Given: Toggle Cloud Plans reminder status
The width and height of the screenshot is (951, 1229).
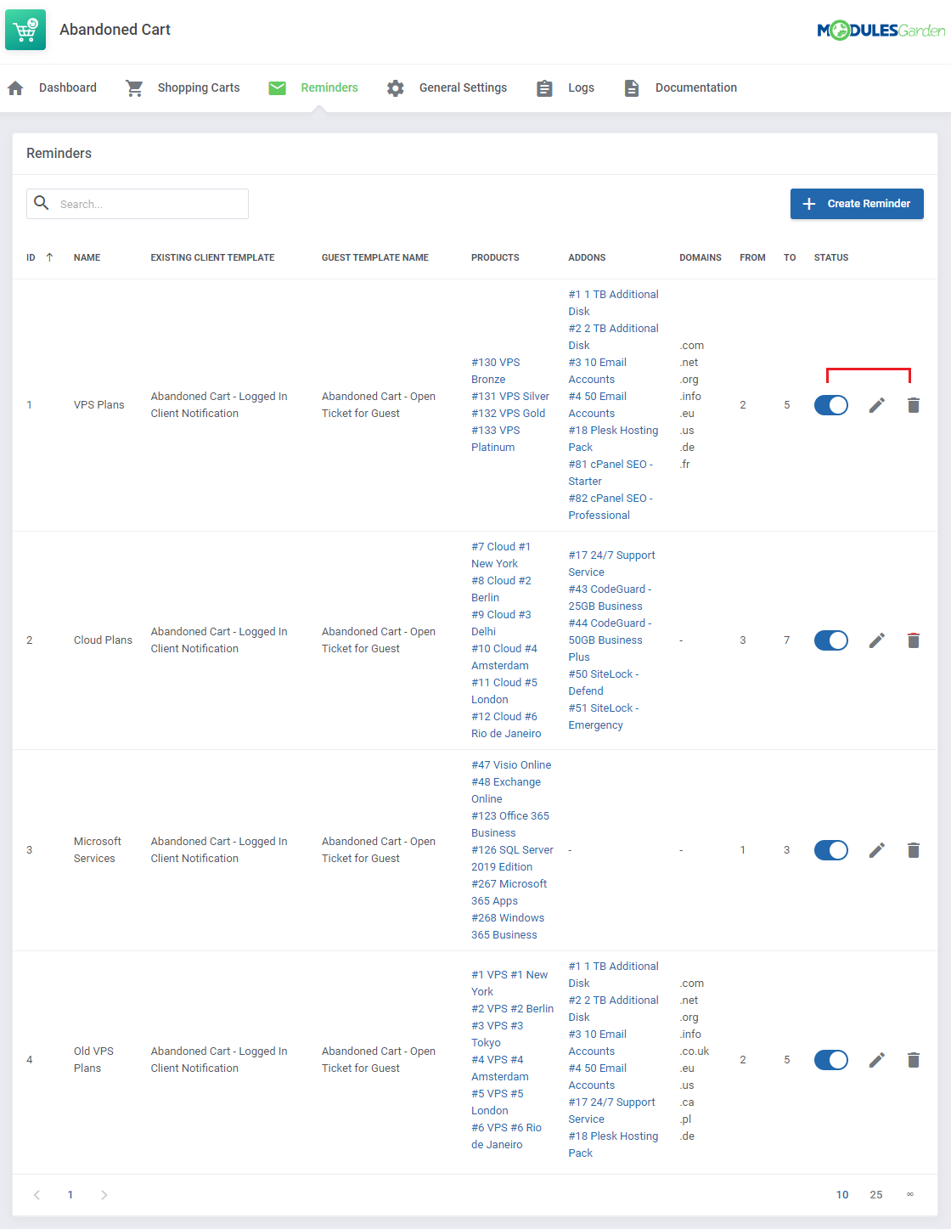Looking at the screenshot, I should [831, 640].
